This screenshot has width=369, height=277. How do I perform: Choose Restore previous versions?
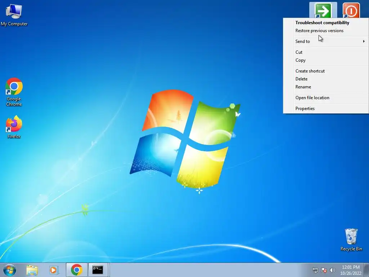click(326, 31)
